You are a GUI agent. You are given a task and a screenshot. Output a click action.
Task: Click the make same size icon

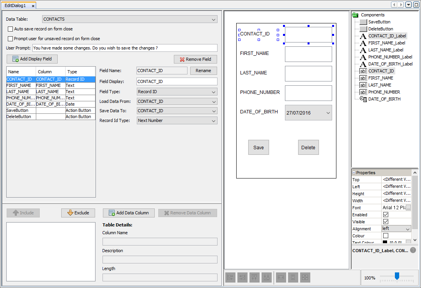coord(305,277)
